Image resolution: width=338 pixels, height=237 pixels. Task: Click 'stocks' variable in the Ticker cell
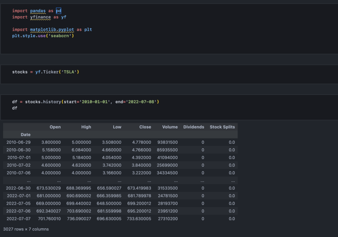coord(20,72)
